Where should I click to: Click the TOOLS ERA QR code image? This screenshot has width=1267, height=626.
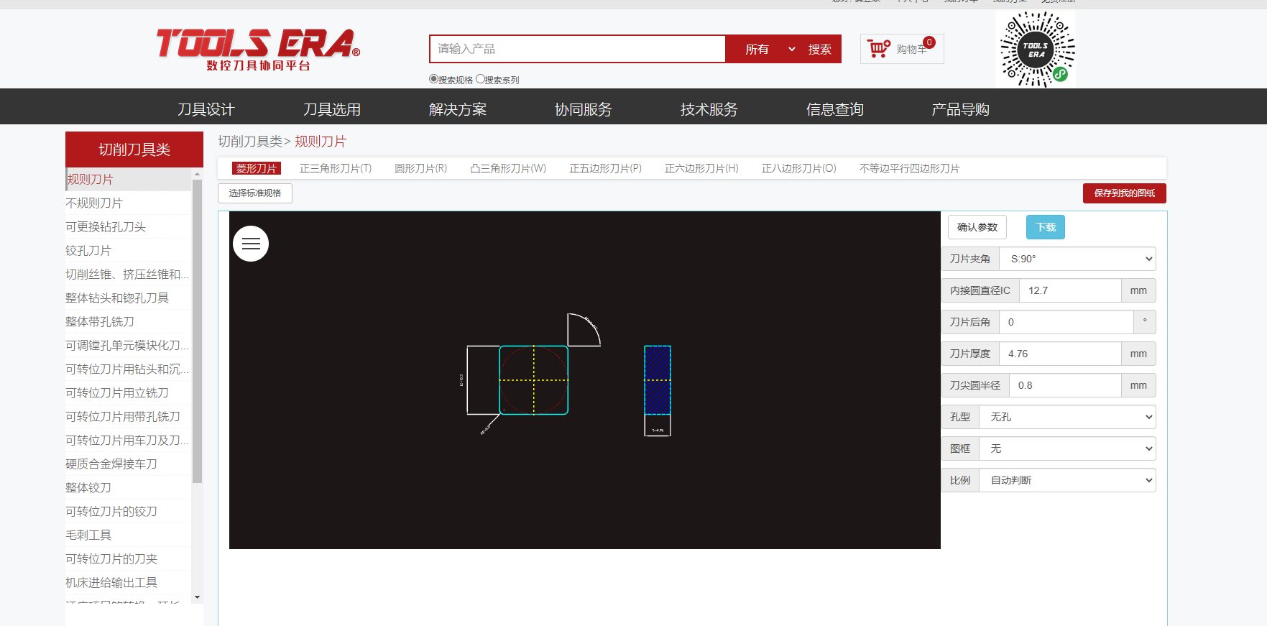click(x=1036, y=49)
